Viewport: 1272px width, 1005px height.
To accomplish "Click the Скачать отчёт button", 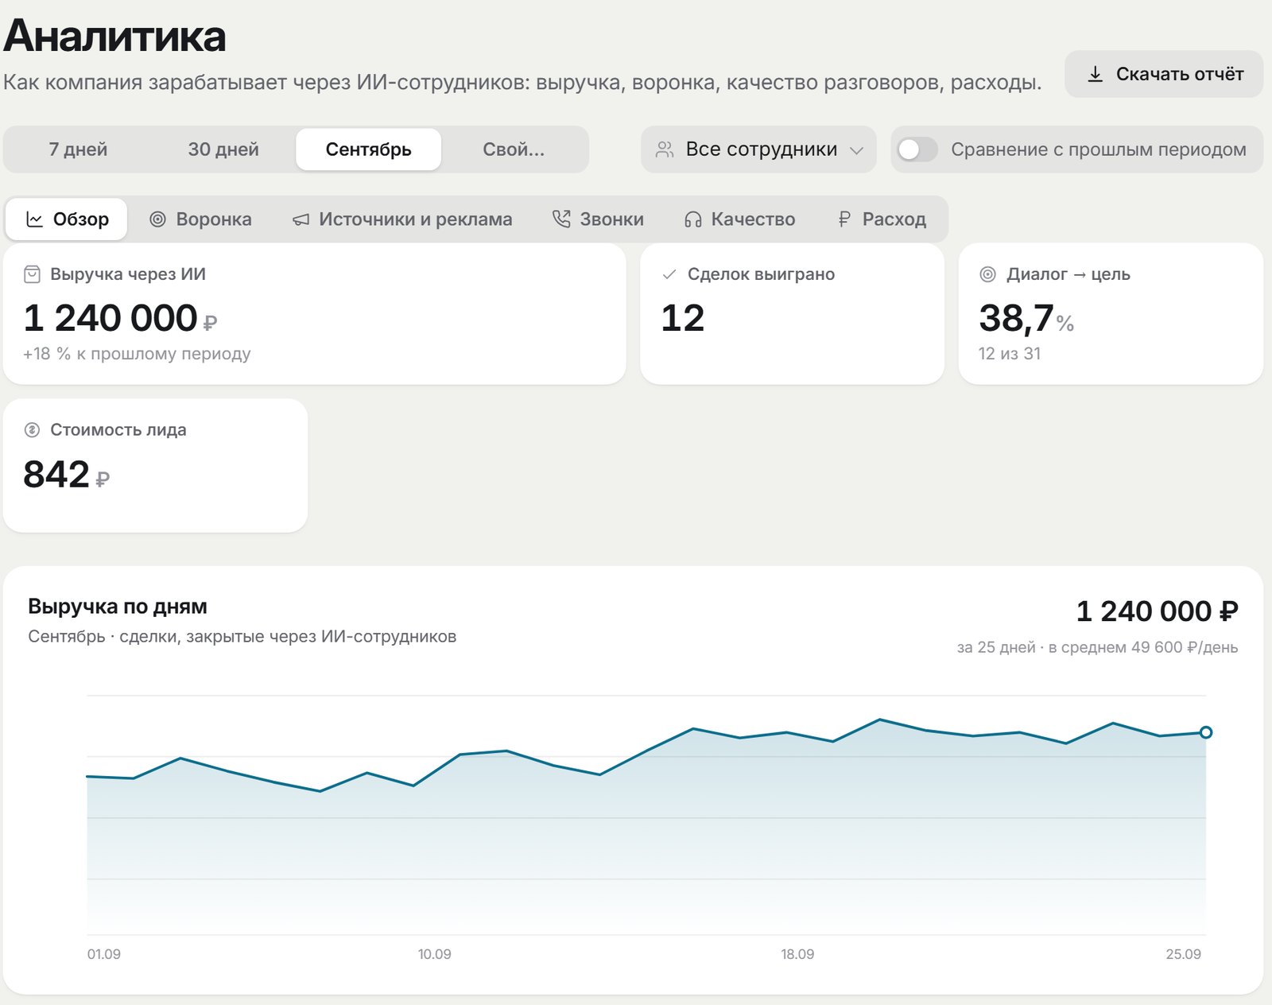I will [1164, 74].
